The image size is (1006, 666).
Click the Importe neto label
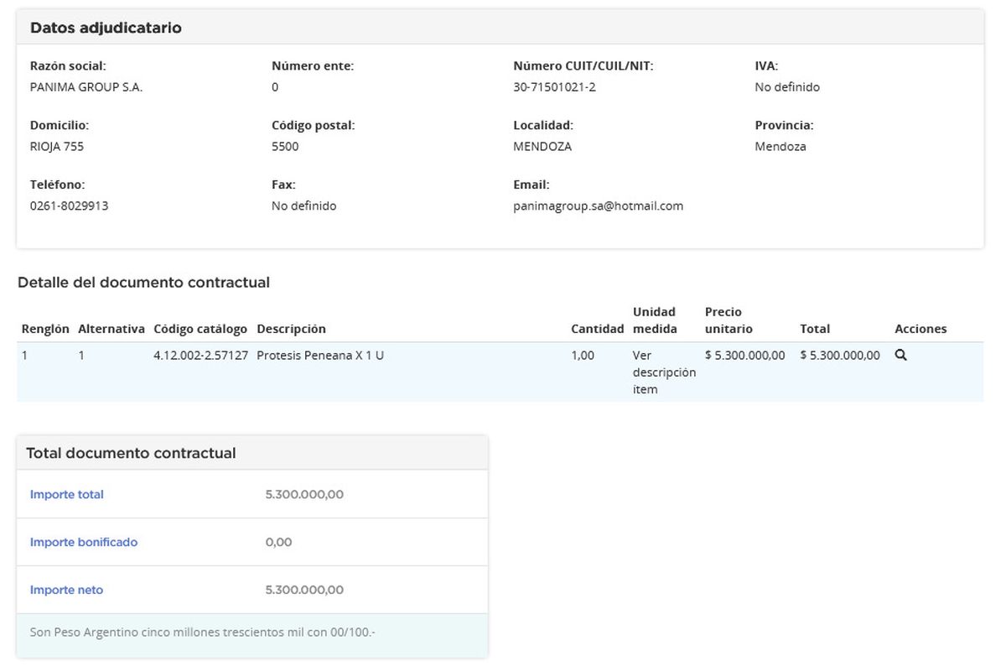67,590
